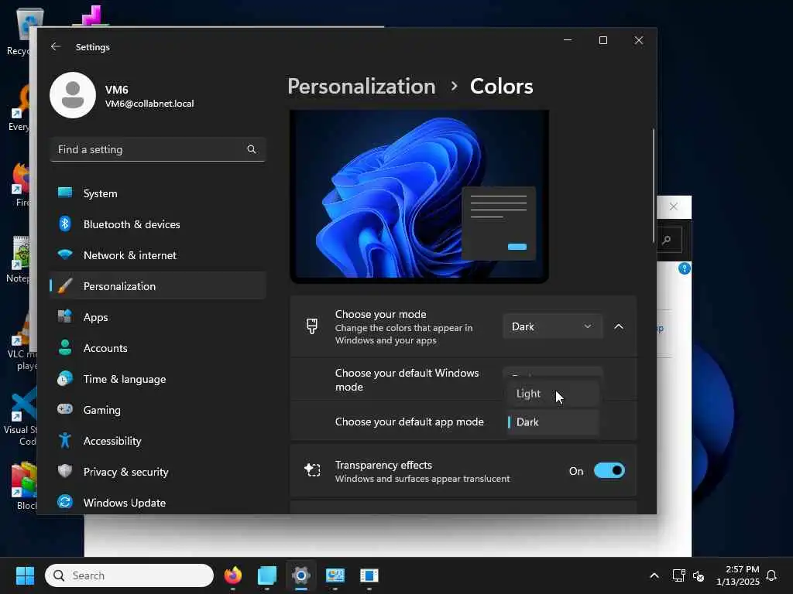The image size is (793, 594).
Task: Click the 'Choose your default app mode' label
Action: click(x=409, y=422)
